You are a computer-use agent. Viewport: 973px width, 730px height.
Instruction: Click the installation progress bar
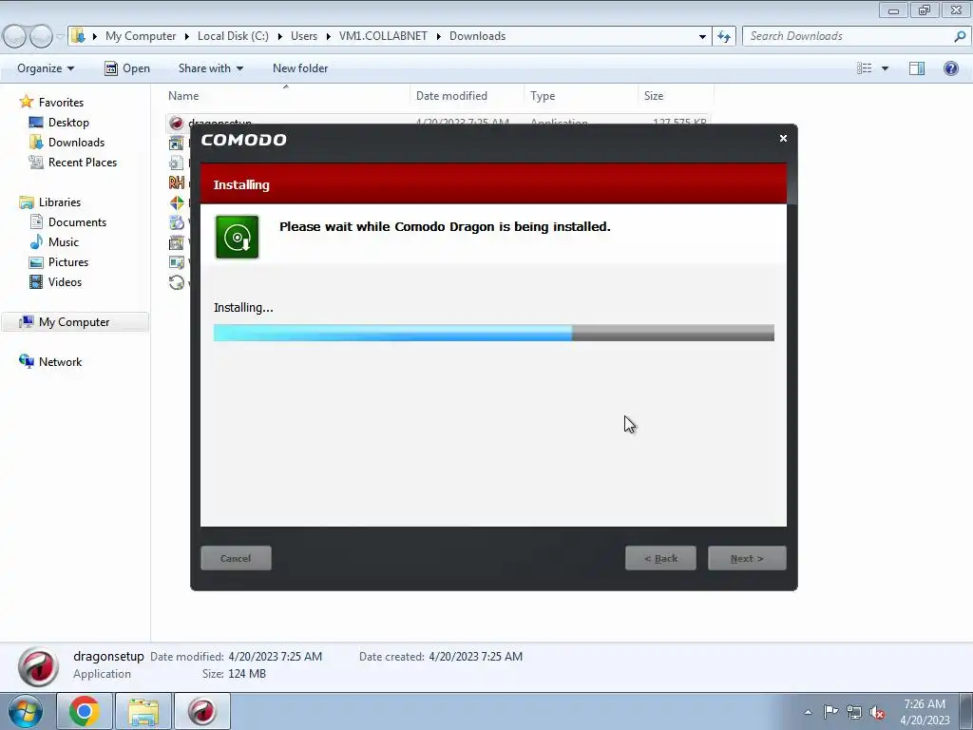pyautogui.click(x=494, y=333)
